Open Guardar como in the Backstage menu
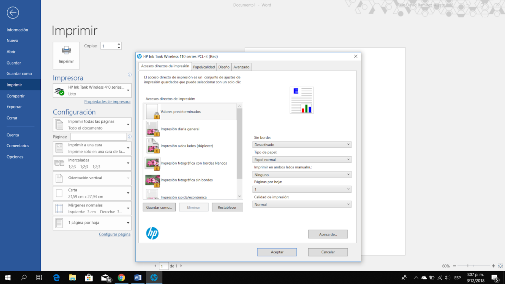The height and width of the screenshot is (284, 505). coord(19,74)
